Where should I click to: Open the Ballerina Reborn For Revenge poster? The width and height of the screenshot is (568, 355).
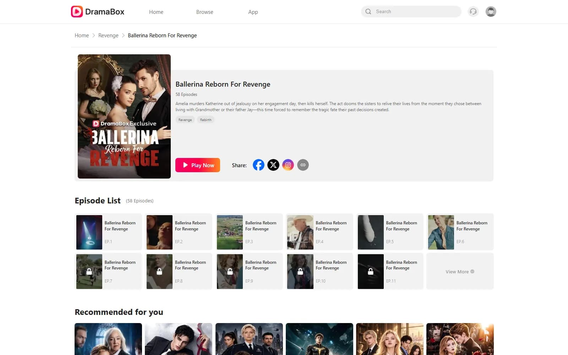tap(124, 116)
